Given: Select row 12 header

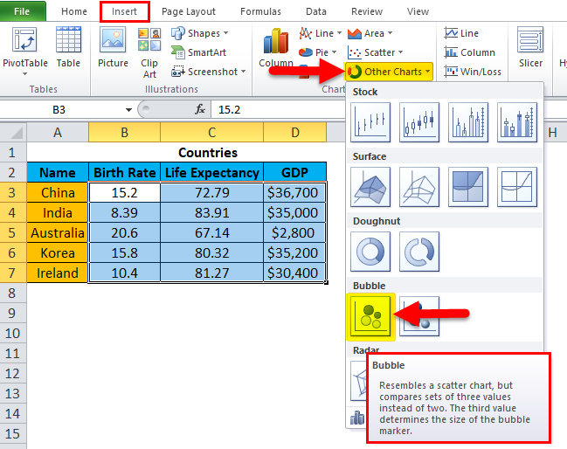Looking at the screenshot, I should pos(13,373).
